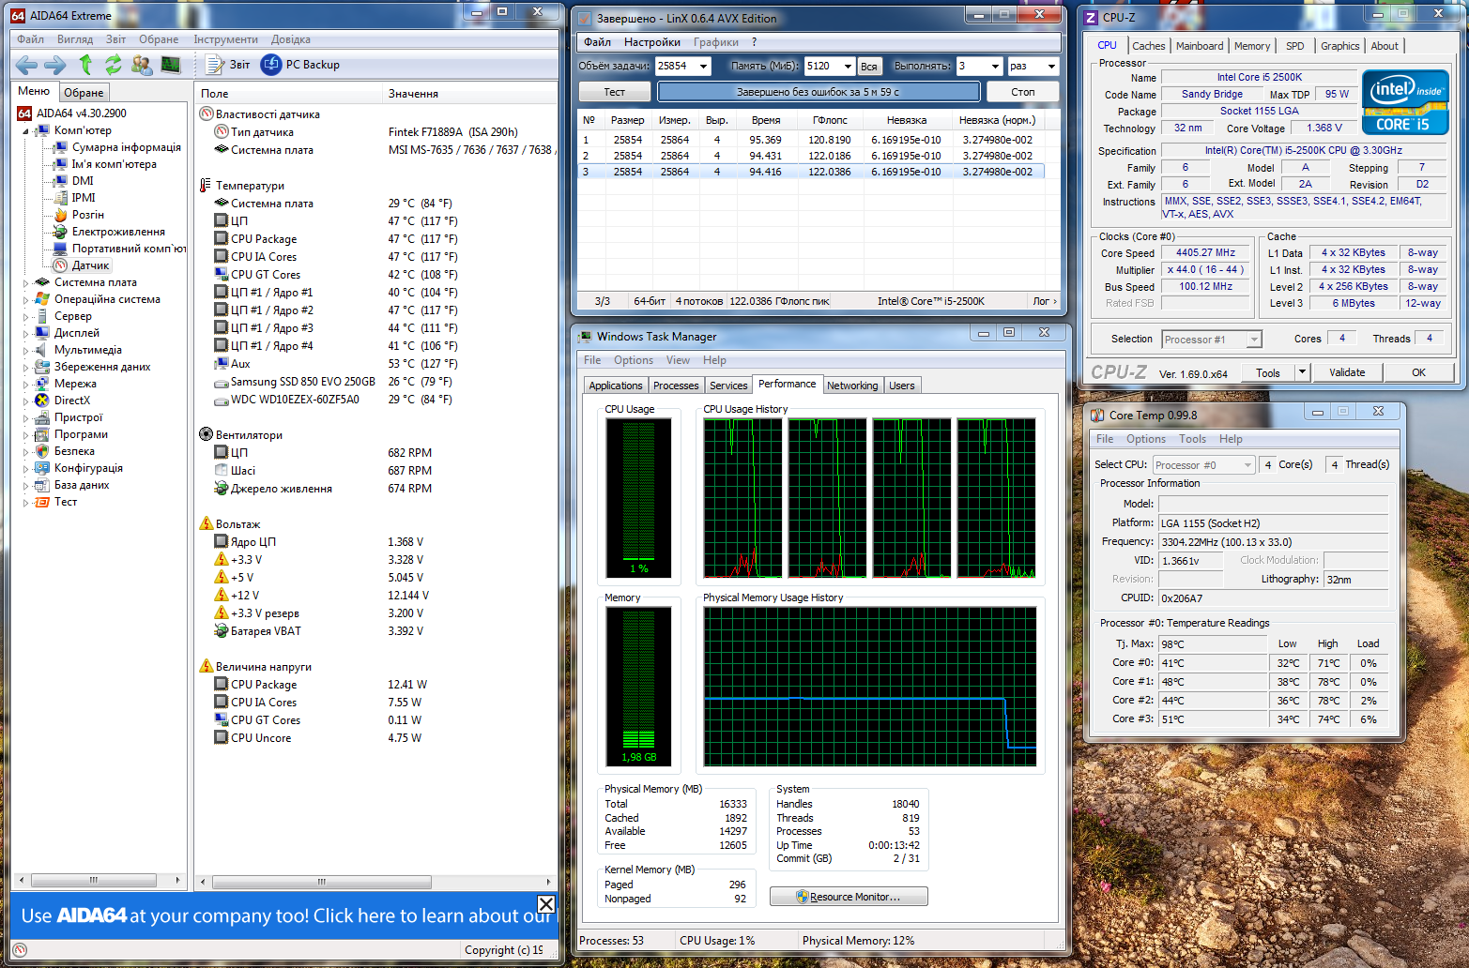Expand the Системна плата tree node
Image resolution: width=1469 pixels, height=968 pixels.
[x=25, y=282]
